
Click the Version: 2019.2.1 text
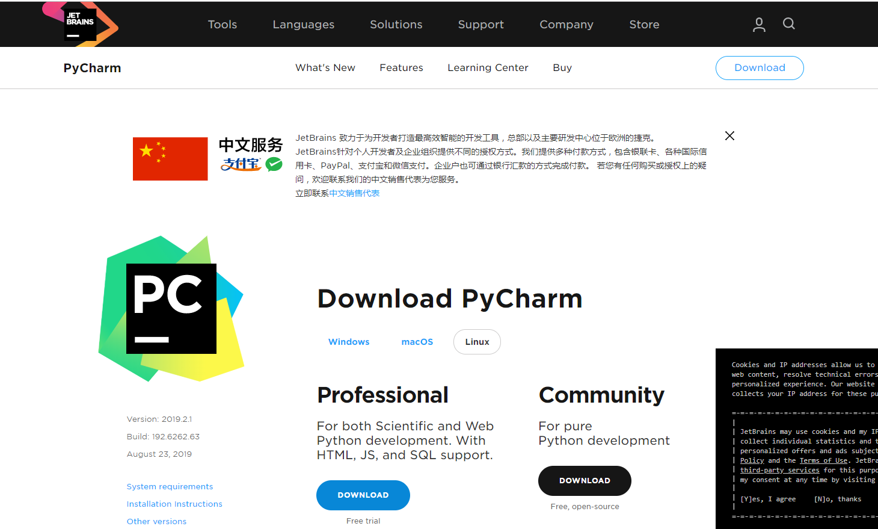[x=159, y=419]
